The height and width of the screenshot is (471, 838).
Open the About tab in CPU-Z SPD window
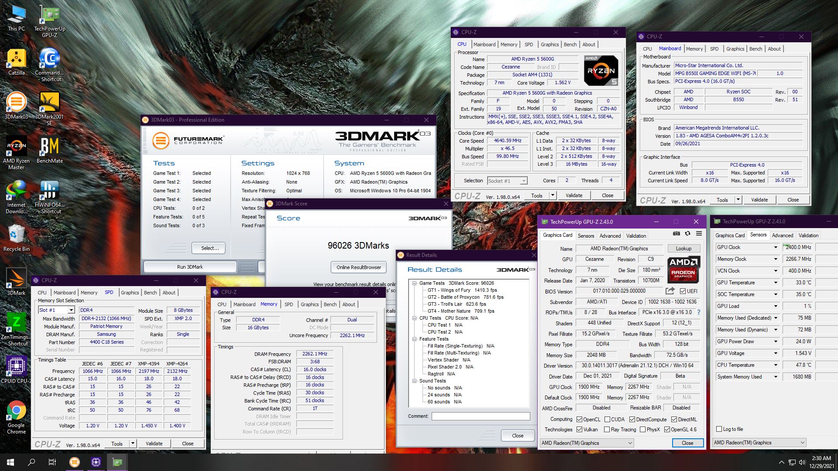click(169, 293)
